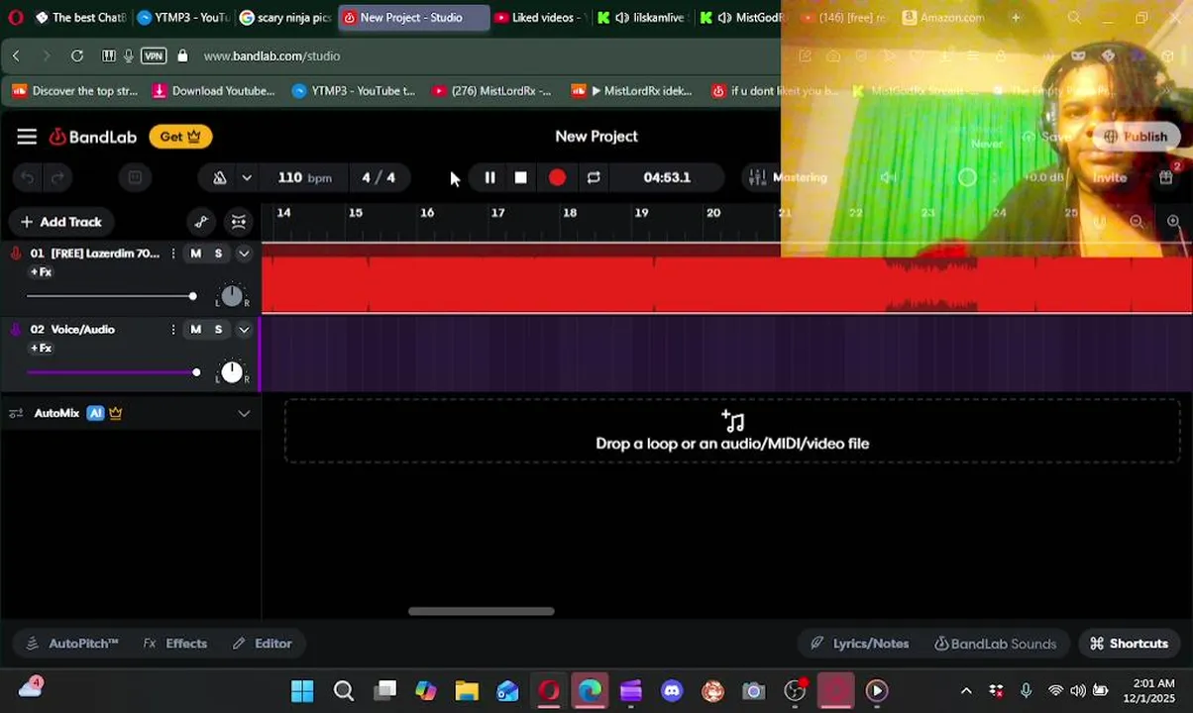This screenshot has height=713, width=1193.
Task: Click the horizontal timeline scrollbar
Action: tap(482, 611)
